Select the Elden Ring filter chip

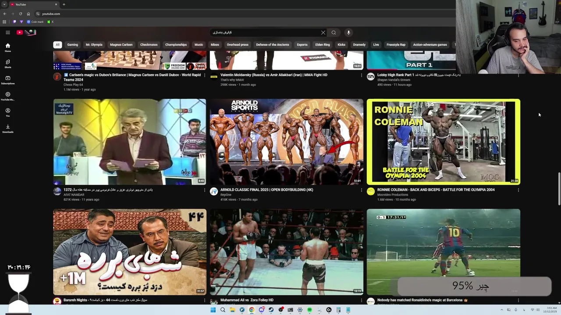(323, 45)
